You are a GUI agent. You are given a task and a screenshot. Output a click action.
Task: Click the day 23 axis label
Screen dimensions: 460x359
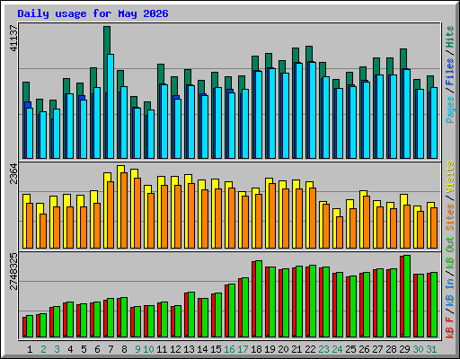coord(323,349)
